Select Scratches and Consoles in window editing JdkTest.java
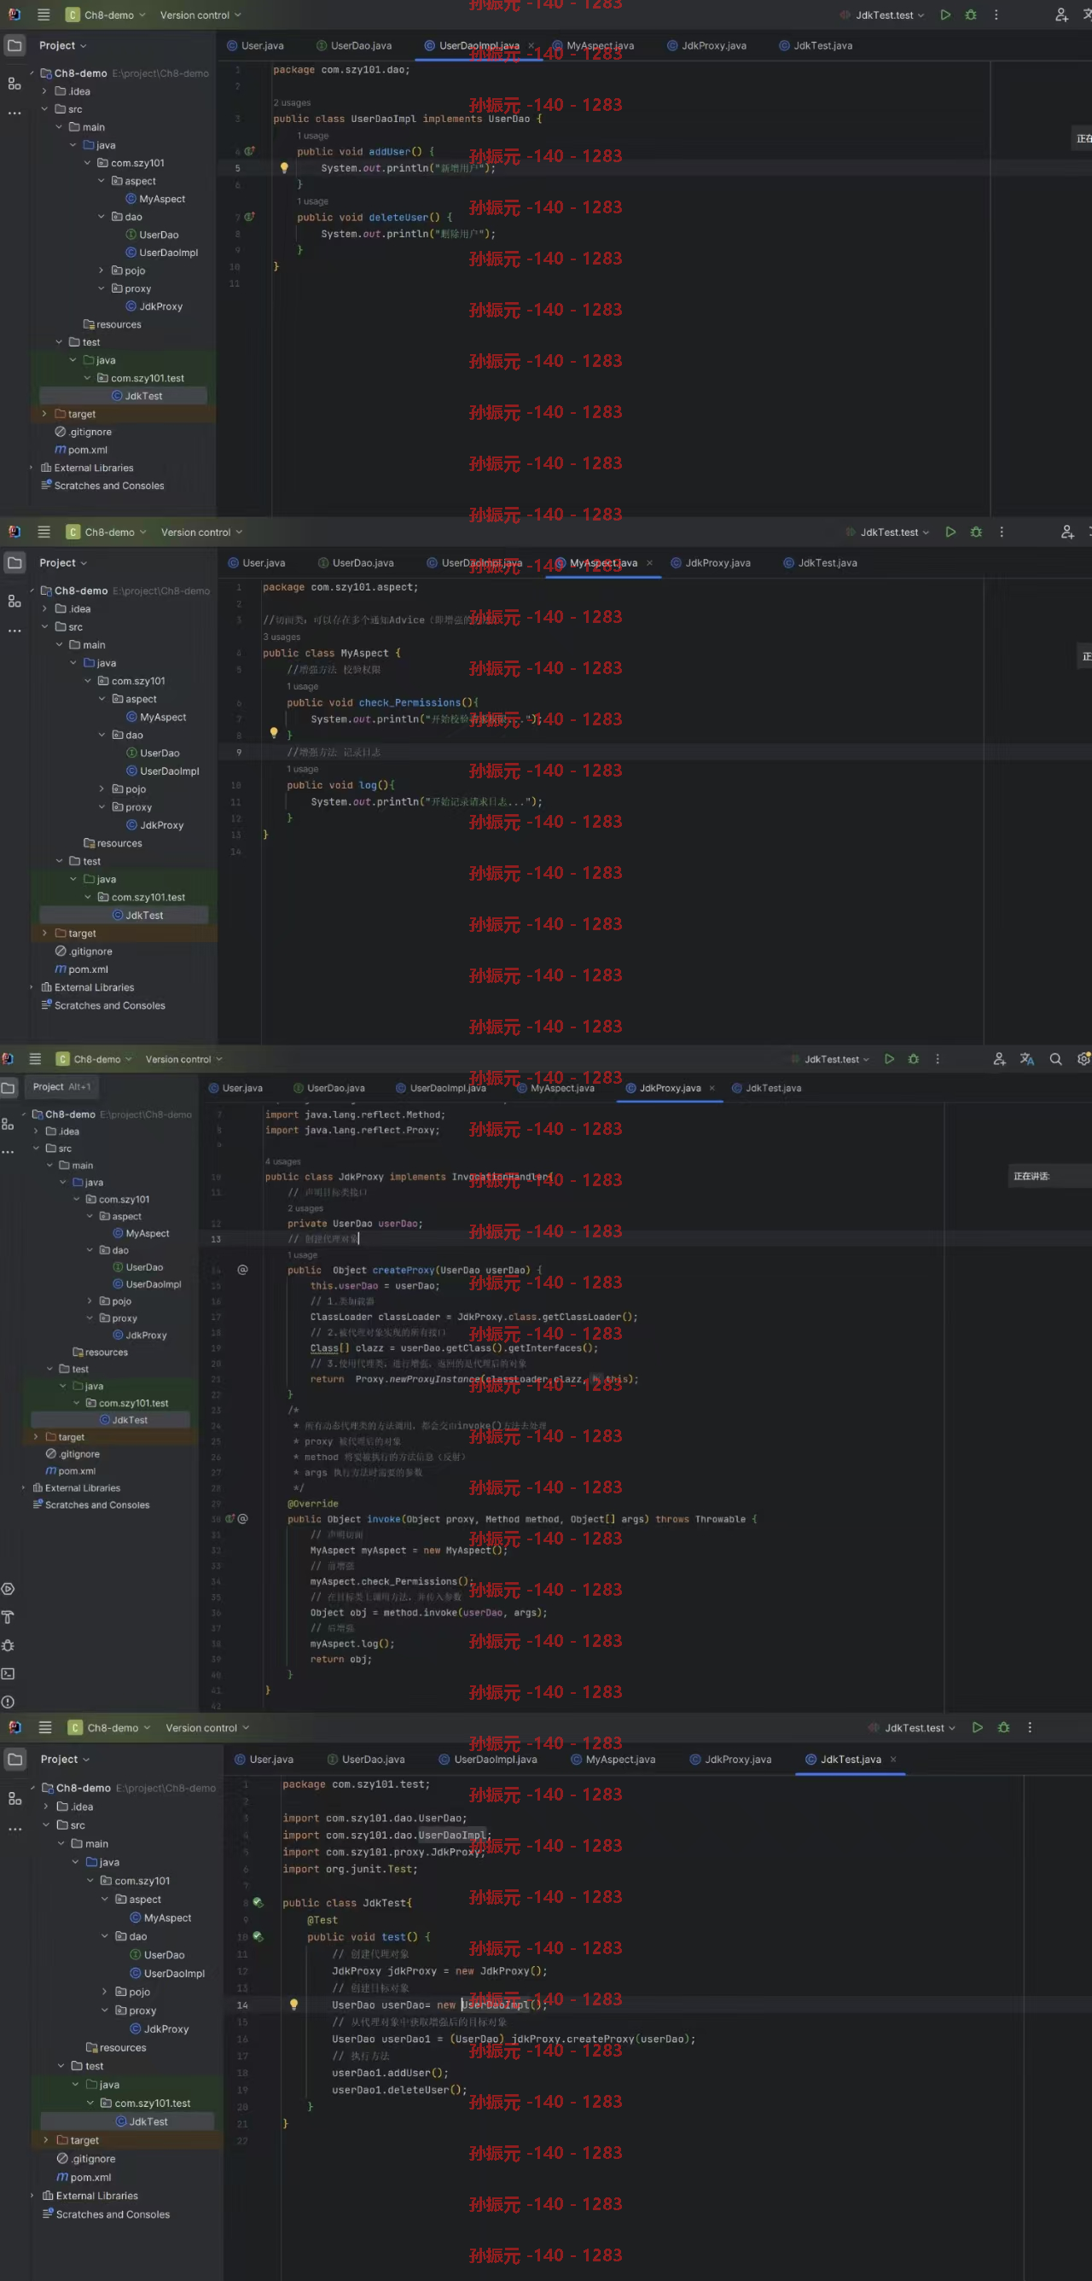The width and height of the screenshot is (1092, 2281). [106, 2214]
